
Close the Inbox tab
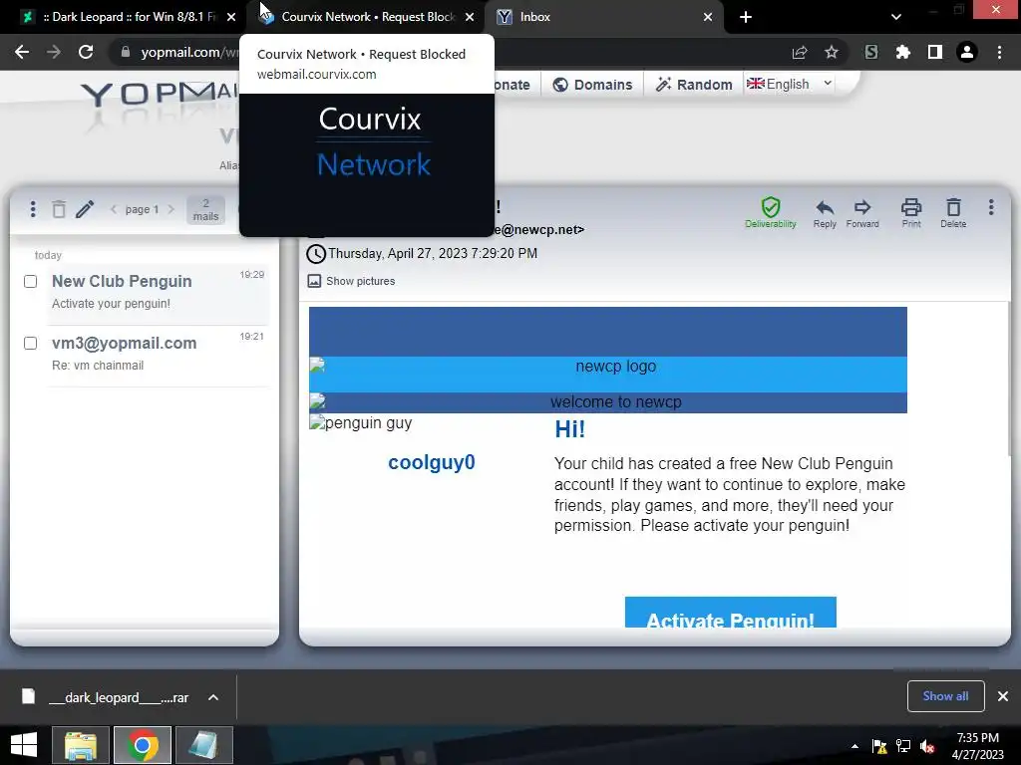[x=708, y=17]
